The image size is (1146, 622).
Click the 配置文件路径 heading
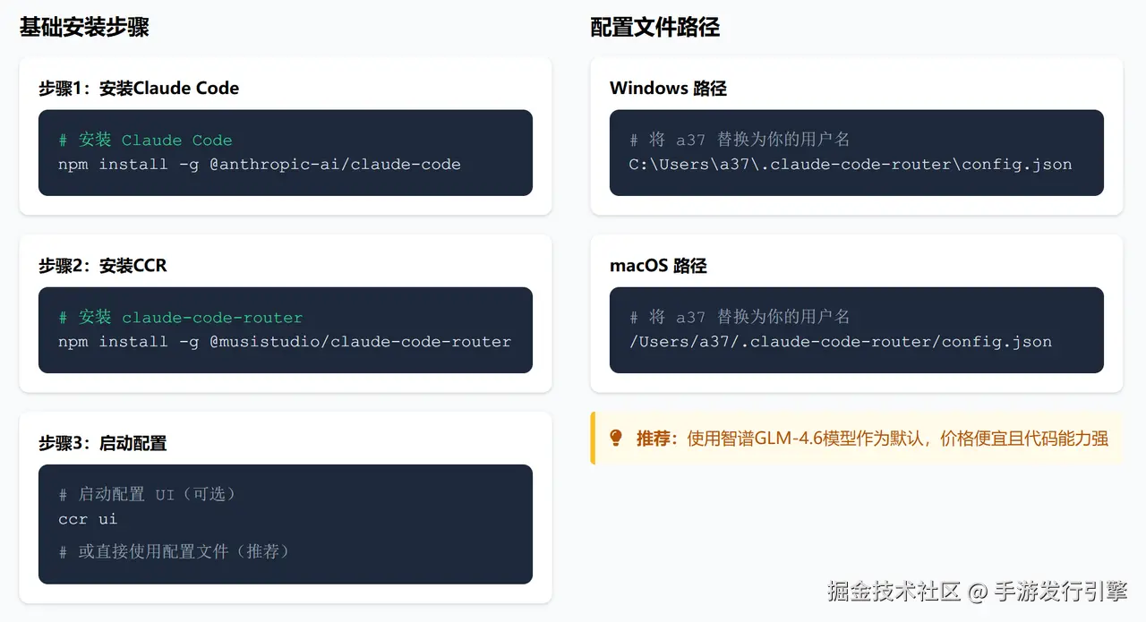point(655,27)
